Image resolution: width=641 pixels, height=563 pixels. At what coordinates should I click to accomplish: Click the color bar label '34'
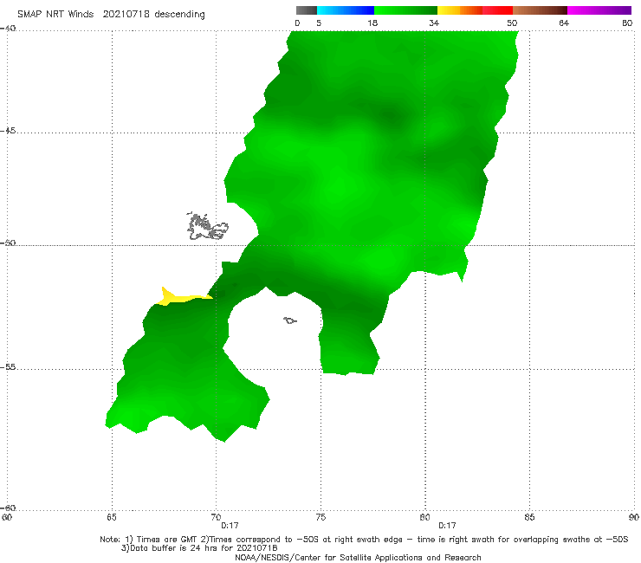(434, 23)
